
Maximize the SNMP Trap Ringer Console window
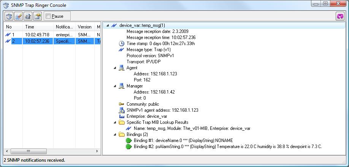[x=325, y=3]
